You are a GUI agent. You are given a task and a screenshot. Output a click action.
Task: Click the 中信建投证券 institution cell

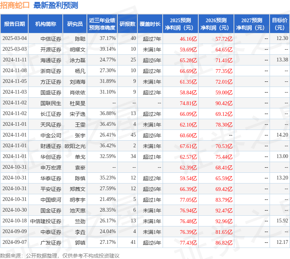[46, 221]
